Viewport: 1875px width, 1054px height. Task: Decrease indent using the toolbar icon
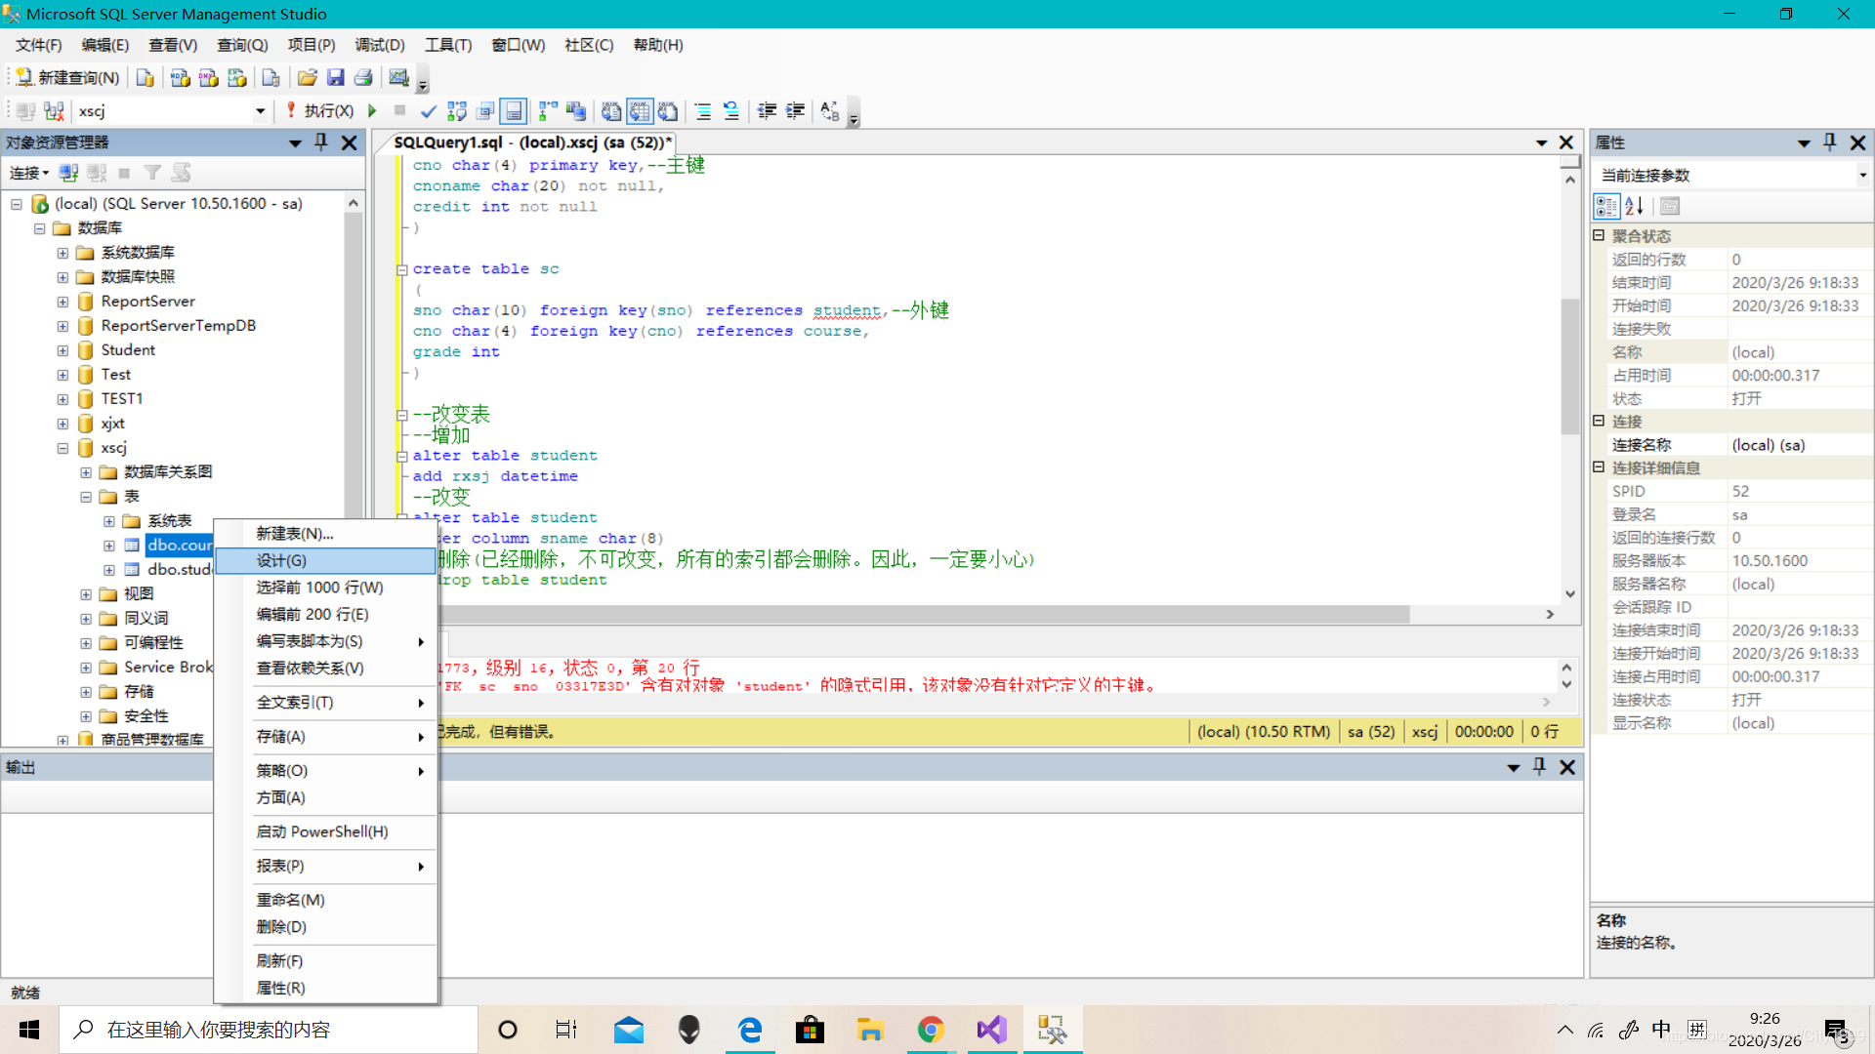(x=767, y=111)
